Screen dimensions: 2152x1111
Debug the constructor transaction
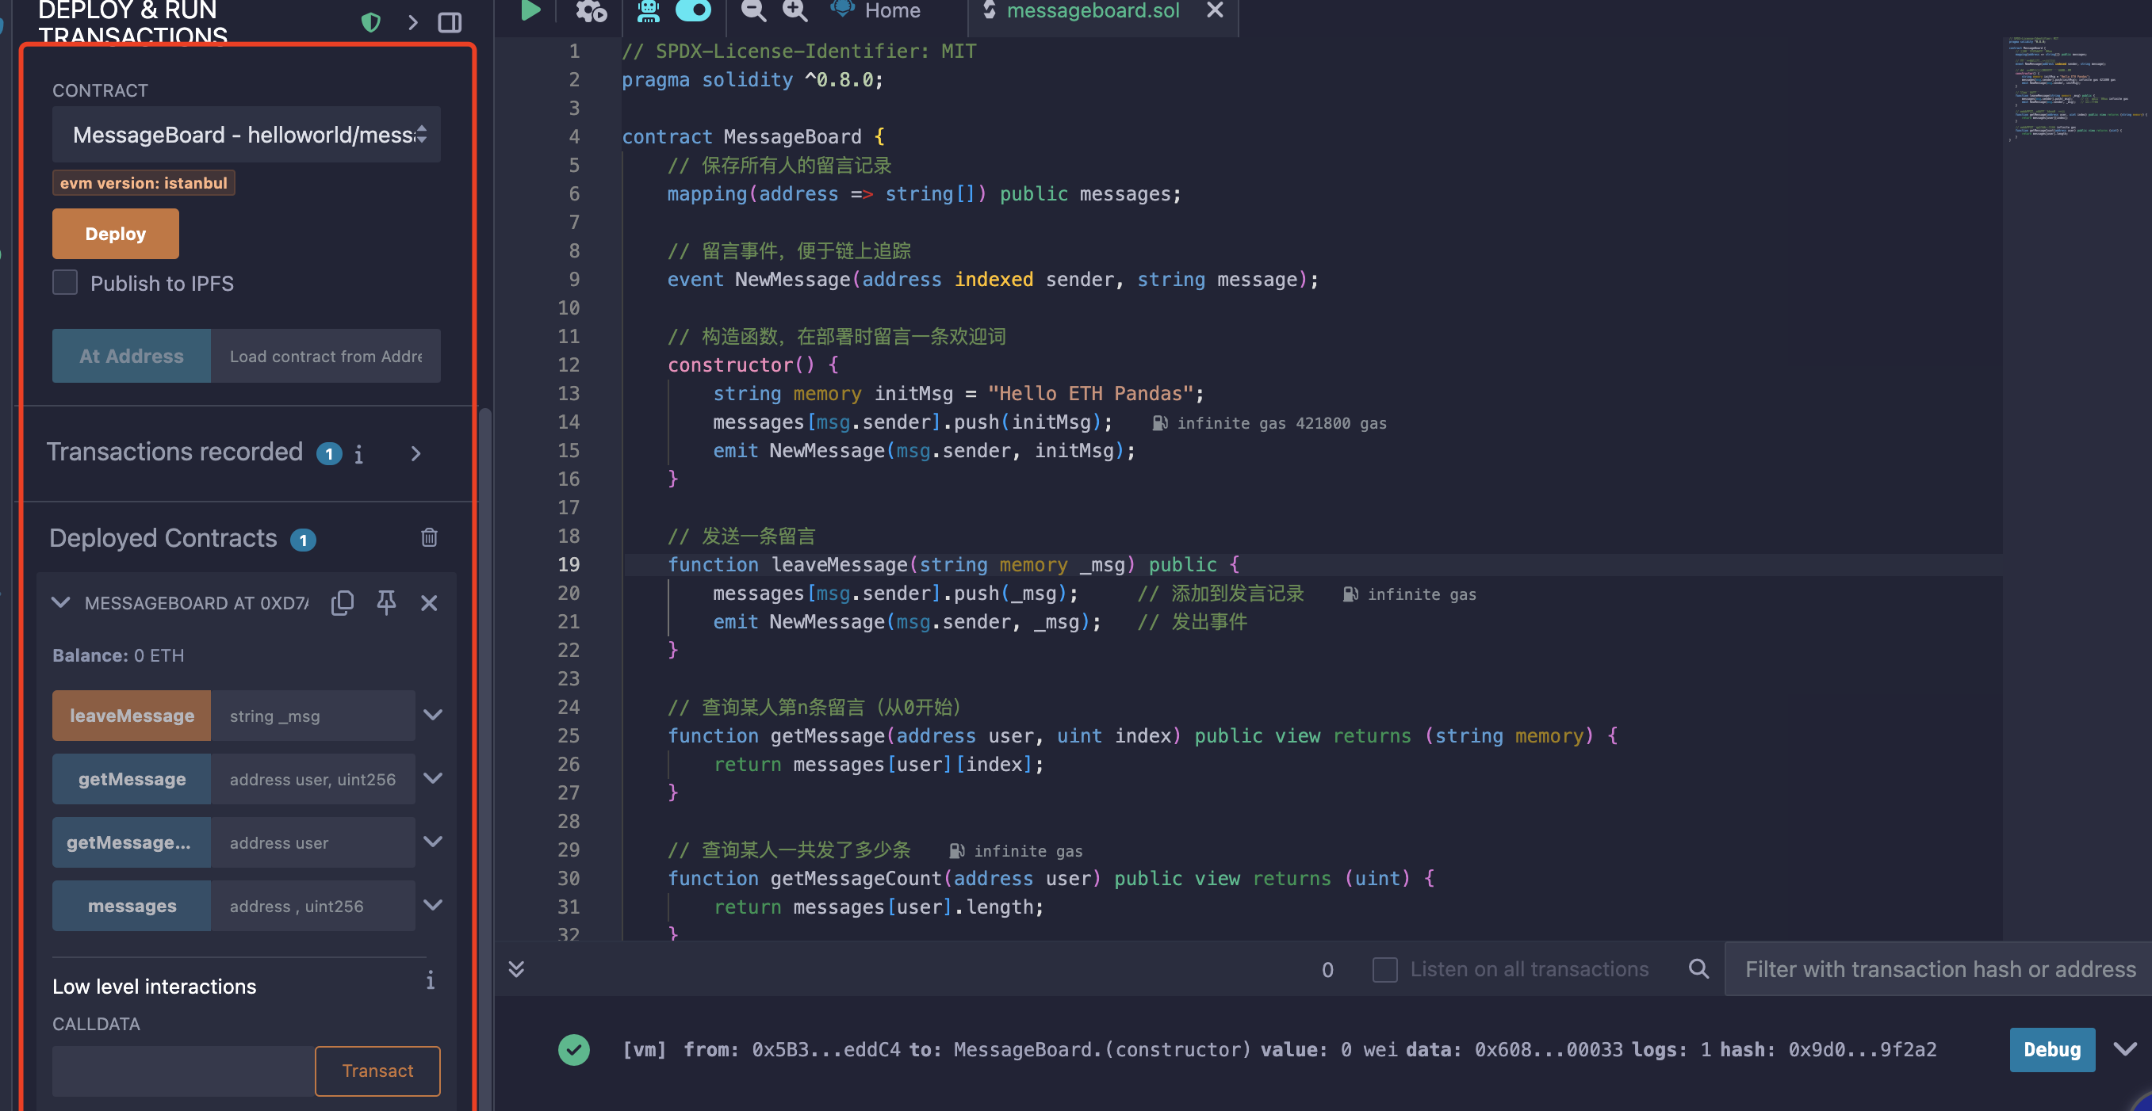point(2052,1049)
